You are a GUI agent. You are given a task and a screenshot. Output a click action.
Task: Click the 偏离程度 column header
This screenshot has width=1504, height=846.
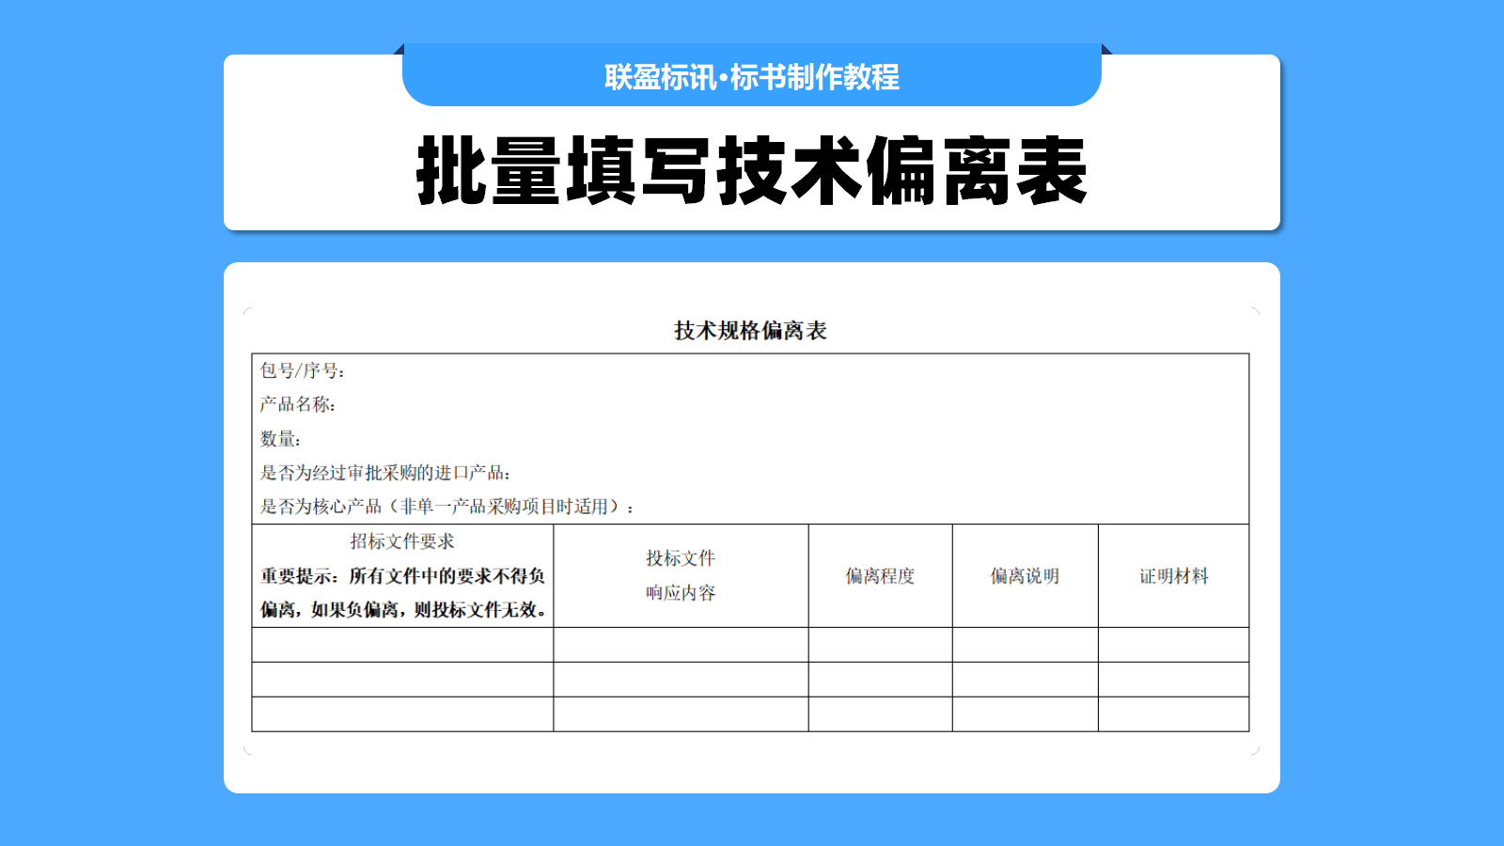(880, 576)
